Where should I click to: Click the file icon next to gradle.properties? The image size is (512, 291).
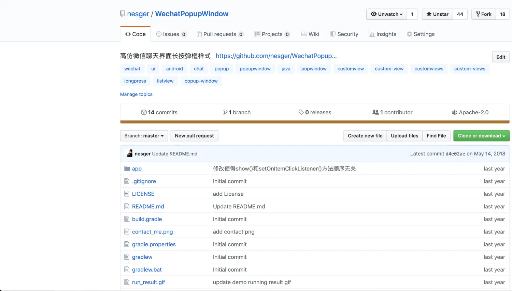point(127,244)
